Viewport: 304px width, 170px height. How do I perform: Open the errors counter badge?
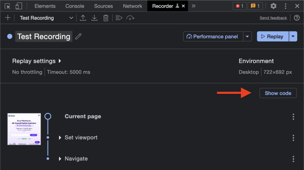tap(240, 6)
